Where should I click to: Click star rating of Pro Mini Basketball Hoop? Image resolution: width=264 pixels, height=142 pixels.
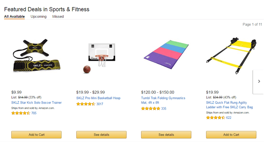click(x=86, y=104)
